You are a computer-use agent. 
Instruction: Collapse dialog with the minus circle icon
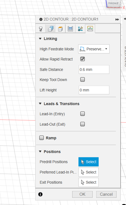pyautogui.click(x=41, y=19)
